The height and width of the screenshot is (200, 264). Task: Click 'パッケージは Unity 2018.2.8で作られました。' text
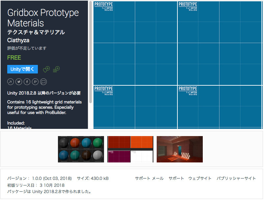(49, 191)
